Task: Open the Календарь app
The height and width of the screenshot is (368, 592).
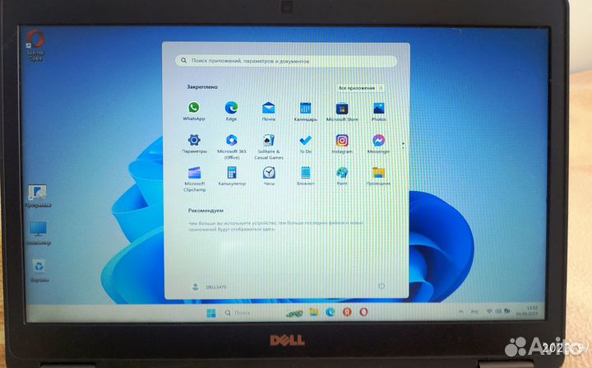Action: 305,112
